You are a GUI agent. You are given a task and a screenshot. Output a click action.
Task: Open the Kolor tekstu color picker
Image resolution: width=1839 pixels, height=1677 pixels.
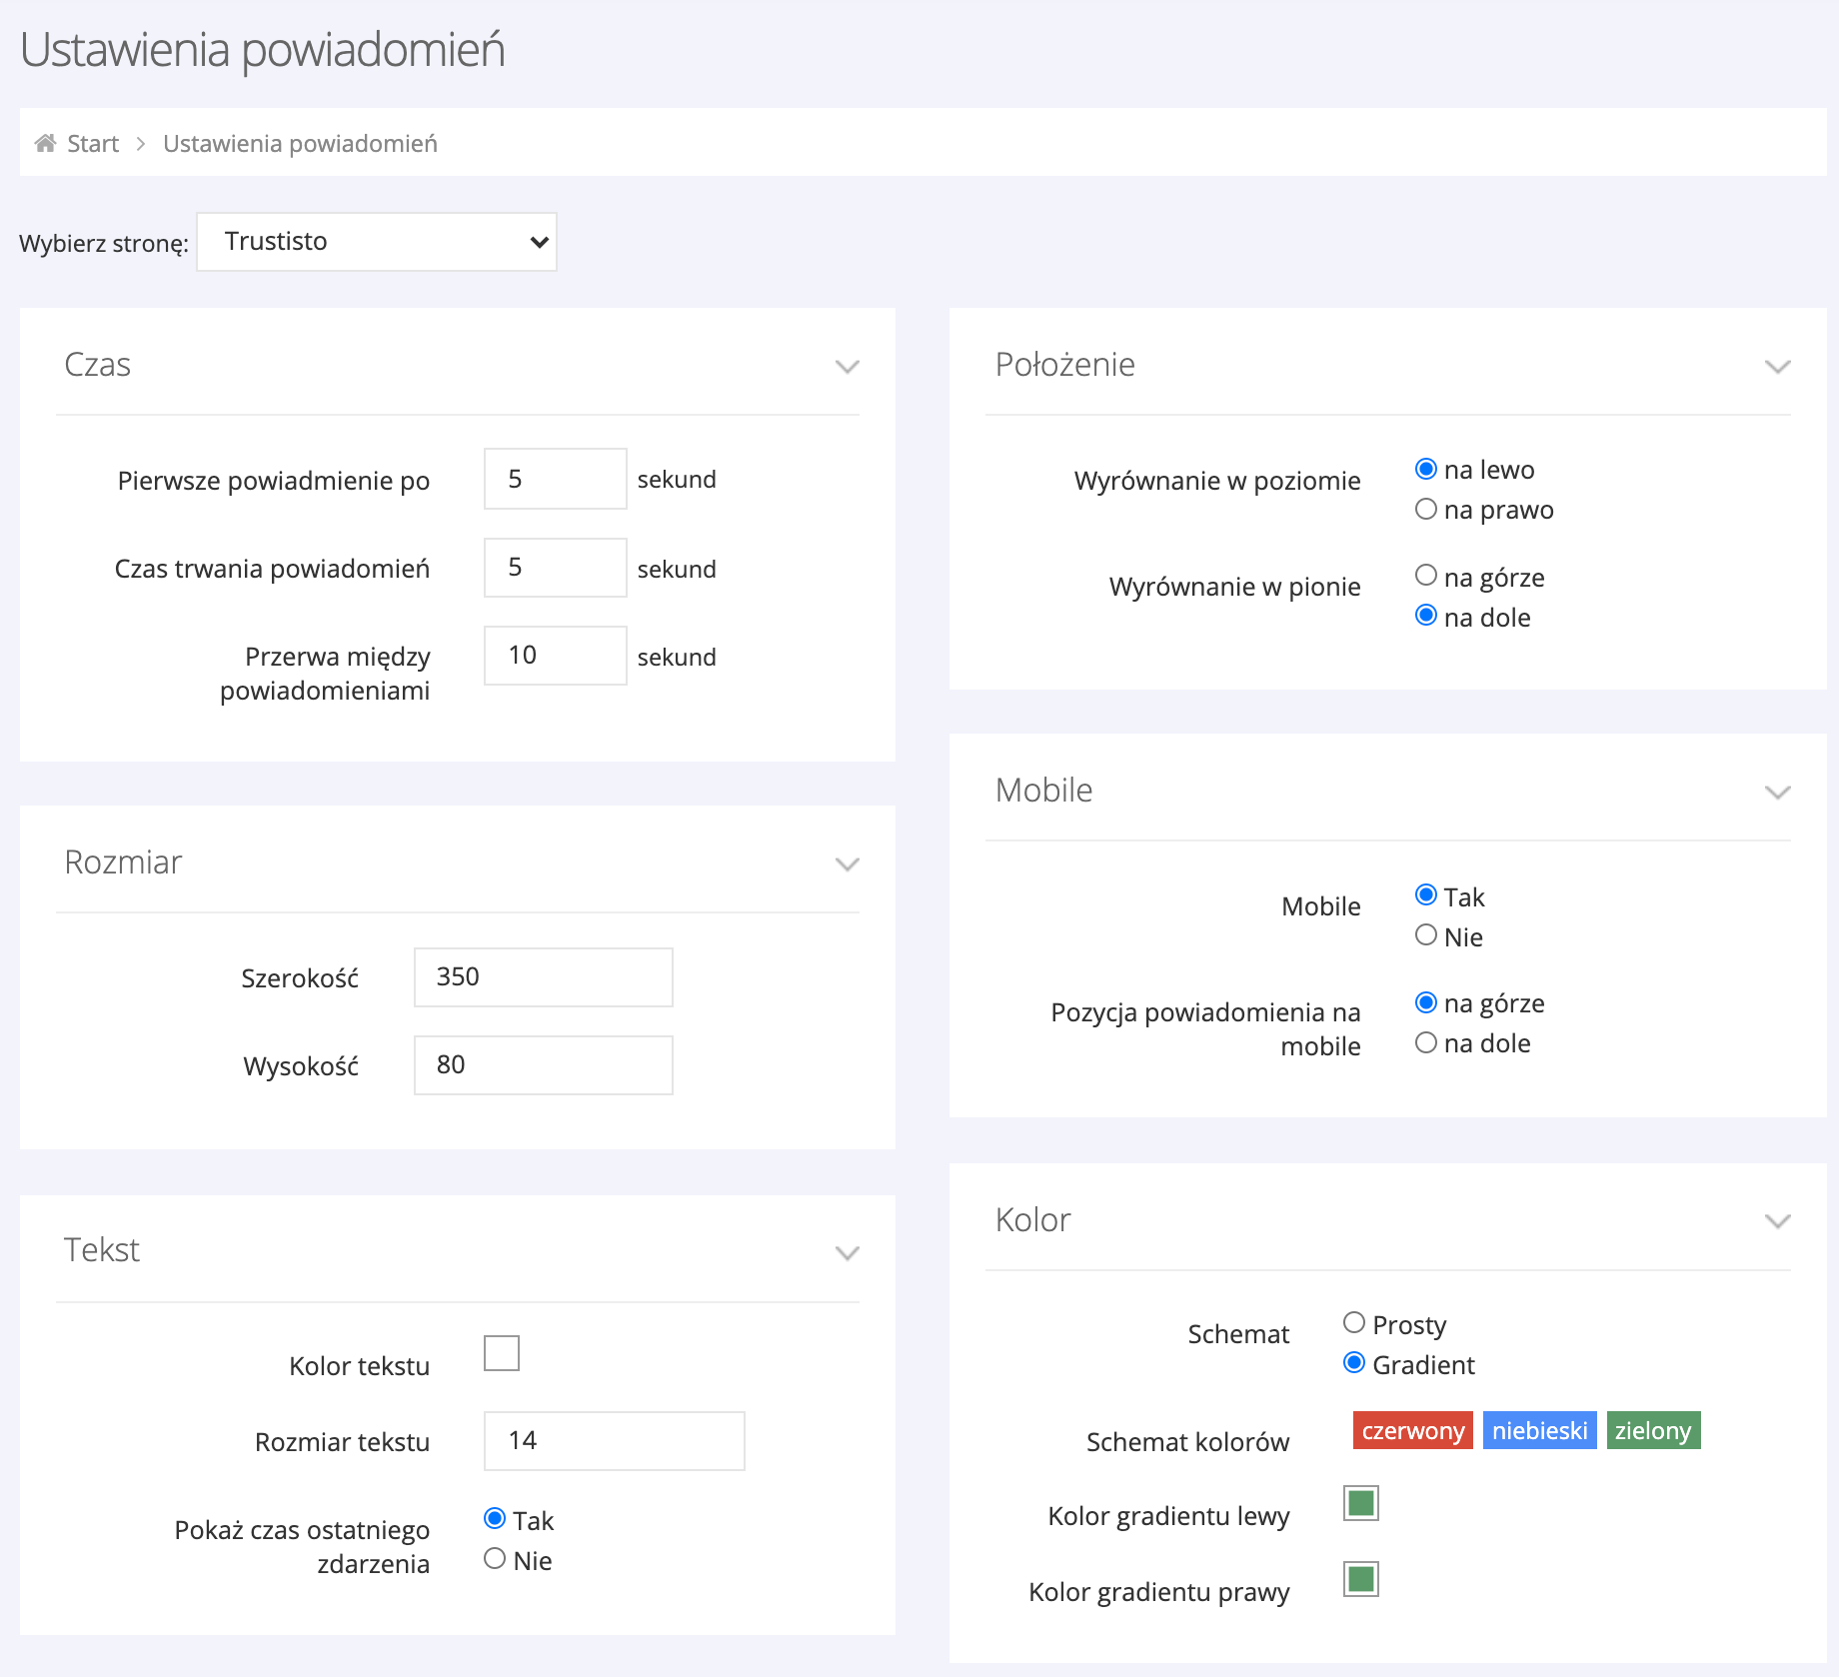coord(502,1353)
